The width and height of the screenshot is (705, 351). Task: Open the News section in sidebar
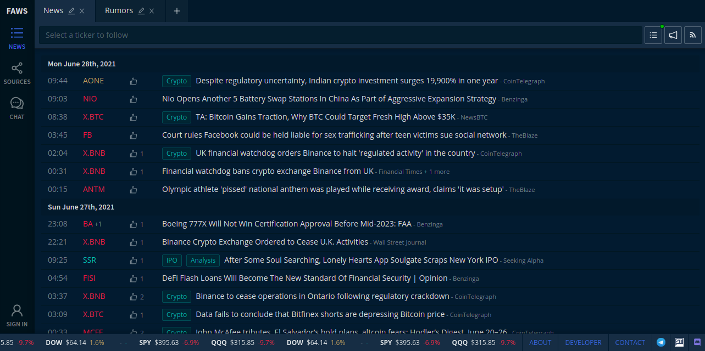tap(17, 38)
